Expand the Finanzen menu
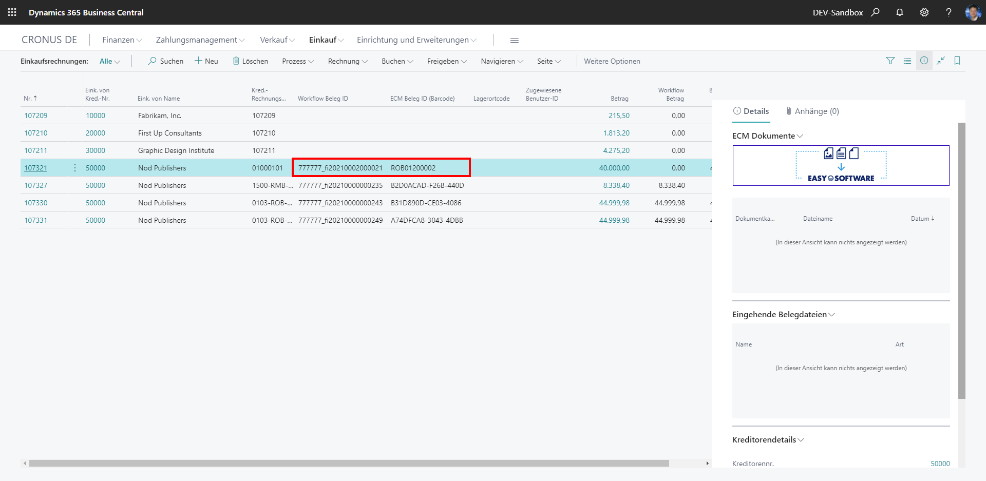986x481 pixels. [122, 40]
